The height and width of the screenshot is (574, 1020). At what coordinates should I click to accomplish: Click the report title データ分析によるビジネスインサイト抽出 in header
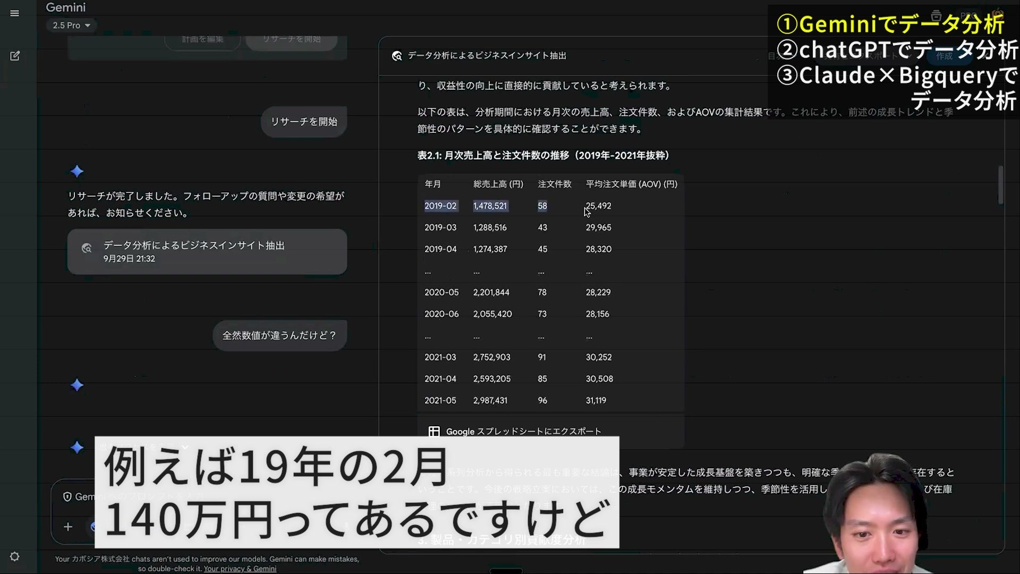click(x=487, y=56)
